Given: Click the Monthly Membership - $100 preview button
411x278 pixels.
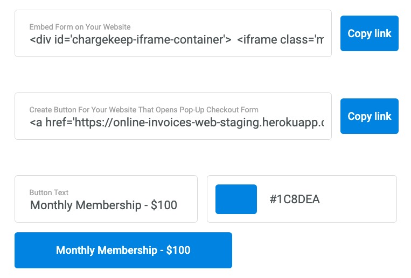Looking at the screenshot, I should (x=123, y=250).
